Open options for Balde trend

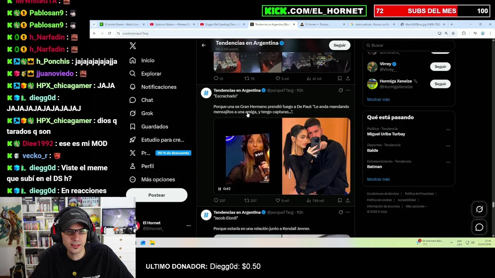click(448, 146)
